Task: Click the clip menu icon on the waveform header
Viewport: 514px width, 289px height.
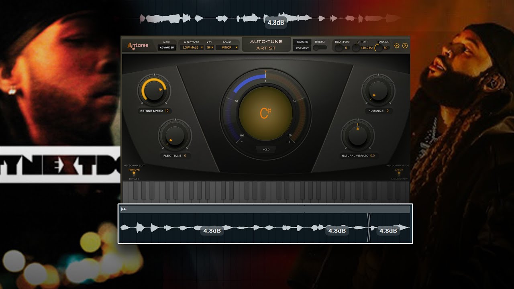Action: (x=124, y=209)
